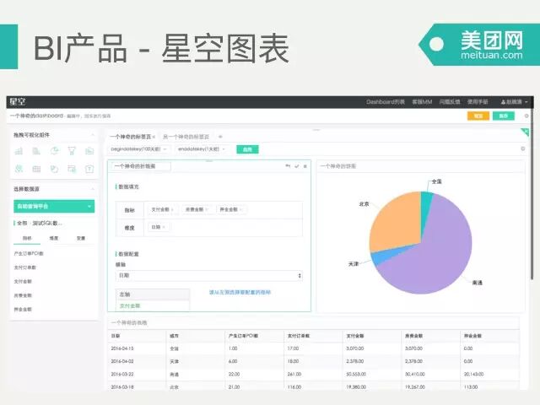This screenshot has height=405, width=540.
Task: Collapse the 选择数据源 panel
Action: pyautogui.click(x=93, y=189)
